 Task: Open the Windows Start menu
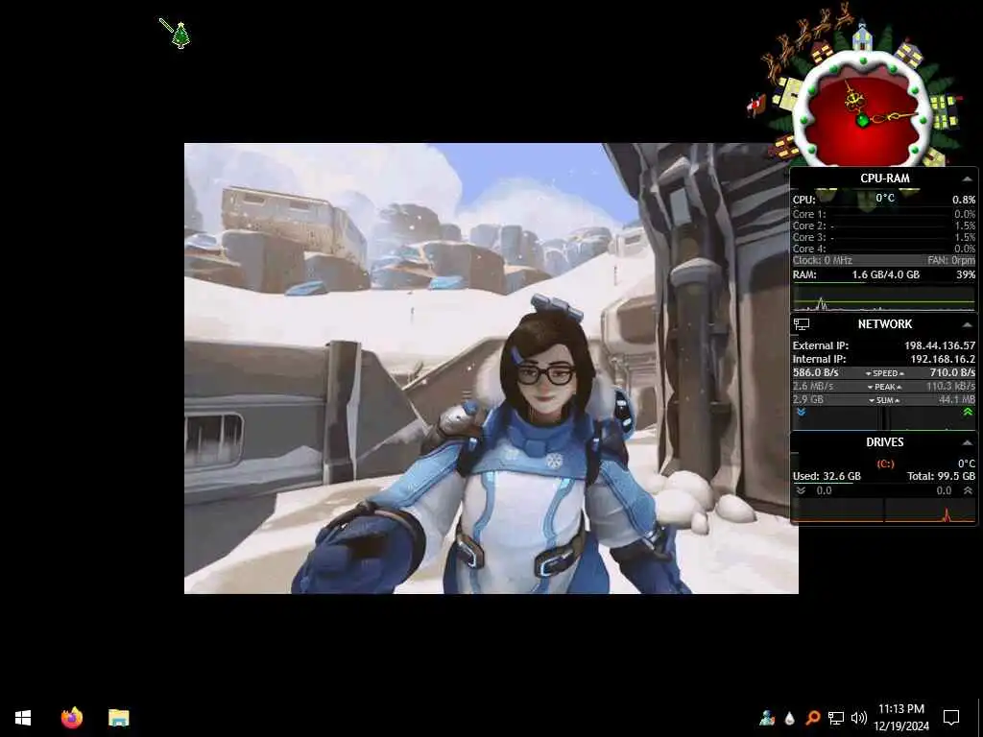[x=23, y=718]
